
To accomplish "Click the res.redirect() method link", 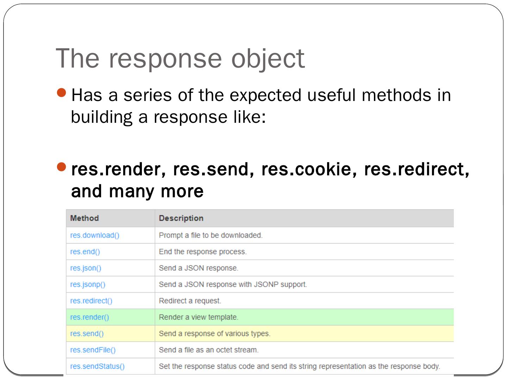I will pyautogui.click(x=91, y=301).
